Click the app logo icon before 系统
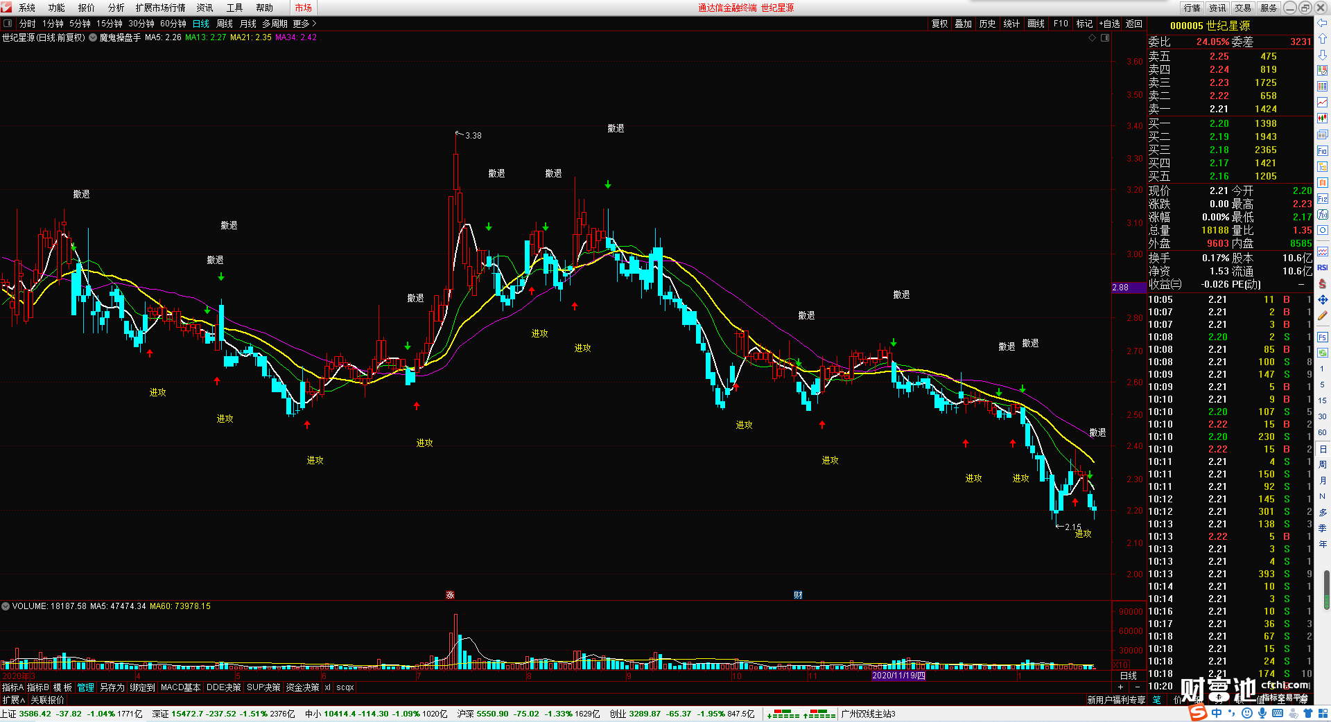The image size is (1331, 722). pyautogui.click(x=7, y=8)
